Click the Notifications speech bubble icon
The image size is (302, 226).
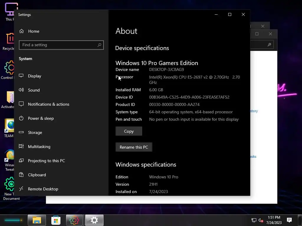[21, 104]
